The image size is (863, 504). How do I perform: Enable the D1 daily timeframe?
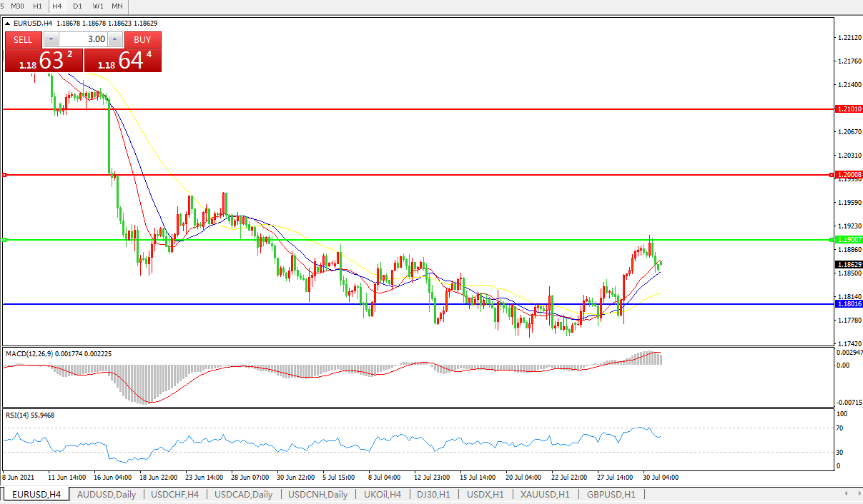[x=77, y=6]
